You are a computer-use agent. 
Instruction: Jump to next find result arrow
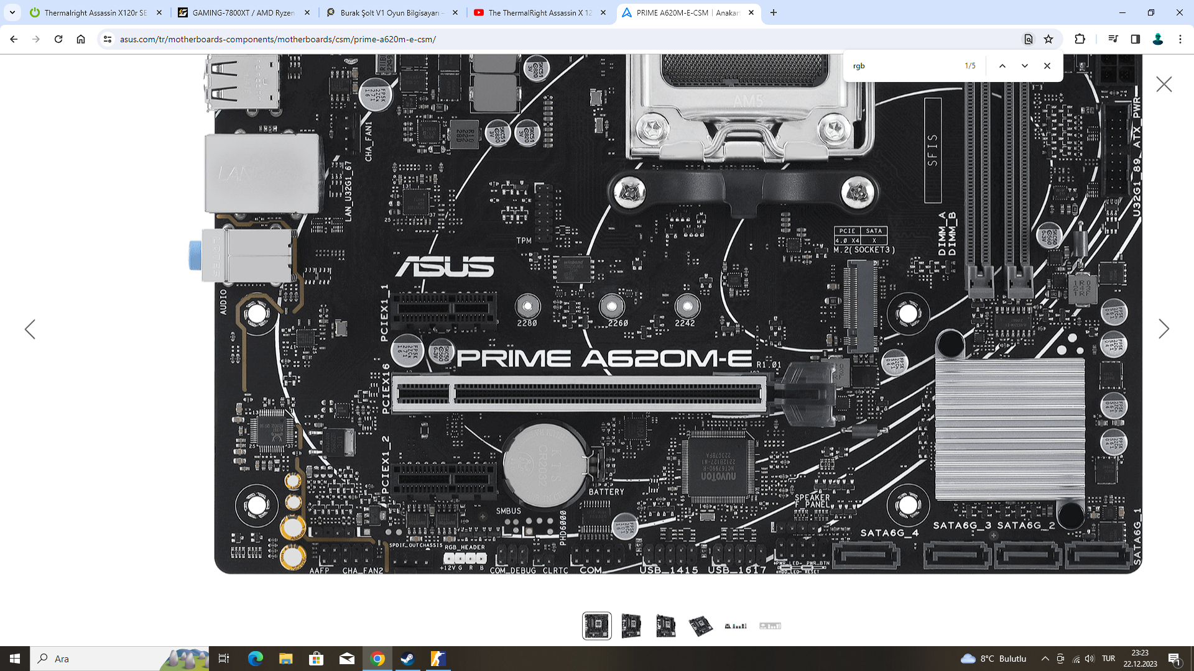pos(1024,66)
